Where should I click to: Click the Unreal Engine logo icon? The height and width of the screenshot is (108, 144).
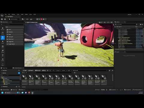tap(2, 15)
